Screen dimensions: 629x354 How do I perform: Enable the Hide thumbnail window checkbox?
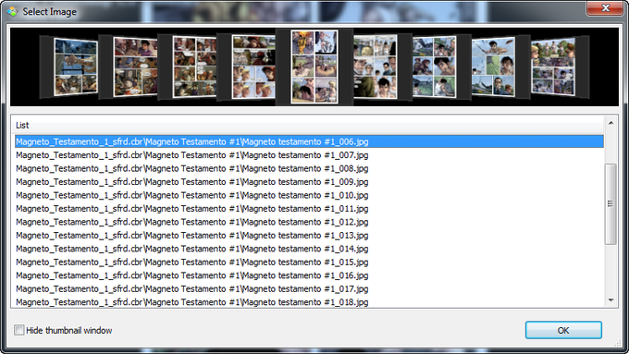click(x=18, y=330)
